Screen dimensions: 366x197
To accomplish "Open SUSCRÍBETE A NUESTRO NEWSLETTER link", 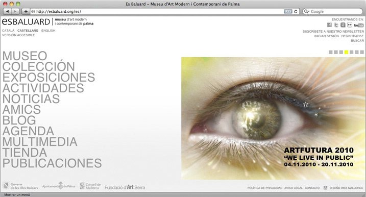I will click(333, 31).
